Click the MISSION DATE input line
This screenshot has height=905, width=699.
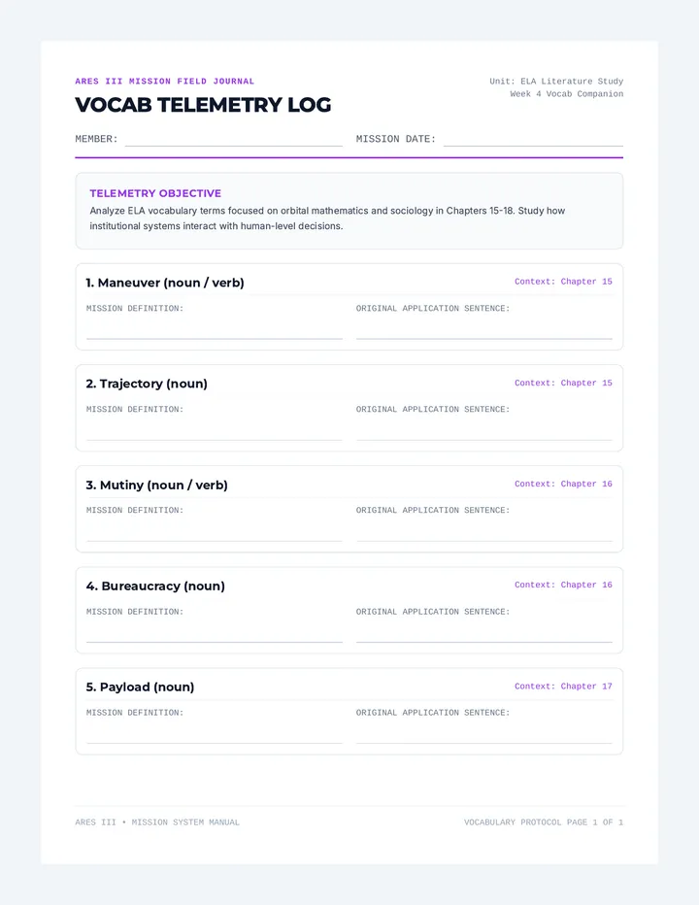tap(533, 139)
